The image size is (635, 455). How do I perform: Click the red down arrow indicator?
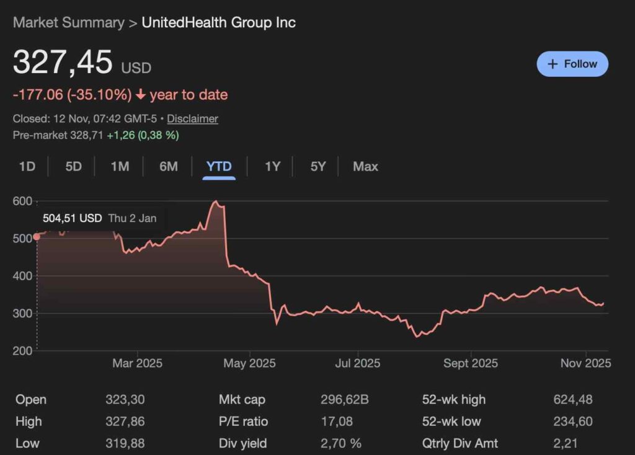tap(141, 95)
